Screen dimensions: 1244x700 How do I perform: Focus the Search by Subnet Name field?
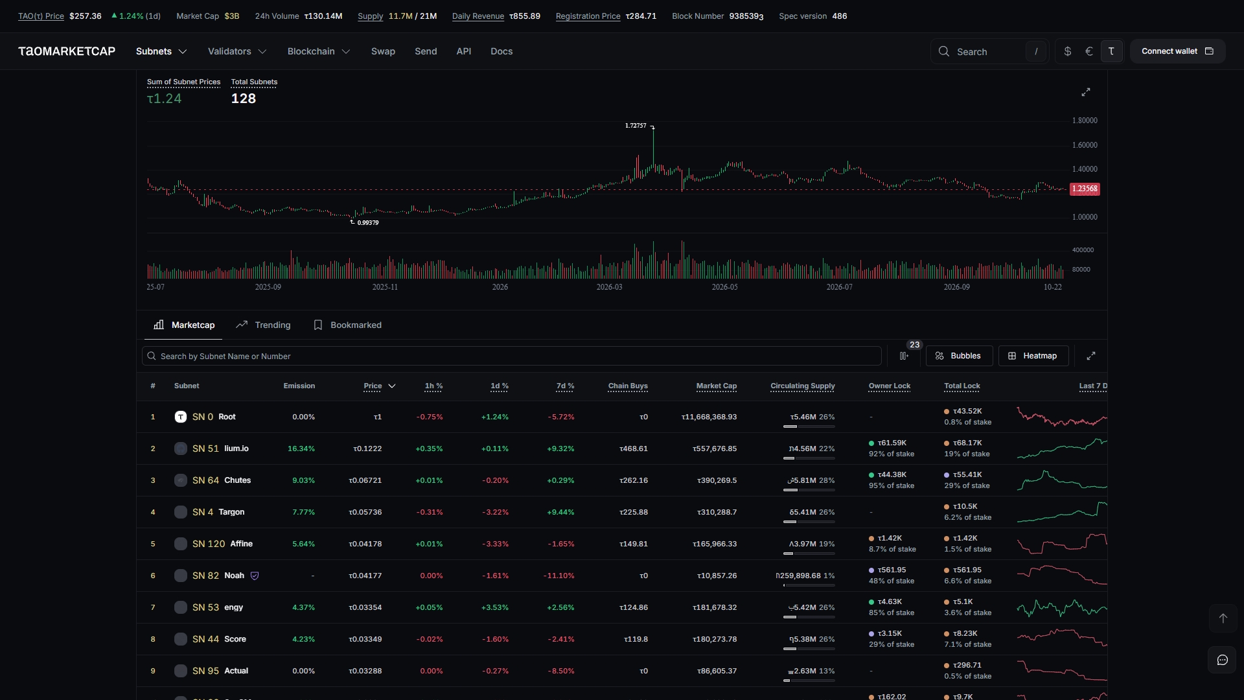(512, 356)
